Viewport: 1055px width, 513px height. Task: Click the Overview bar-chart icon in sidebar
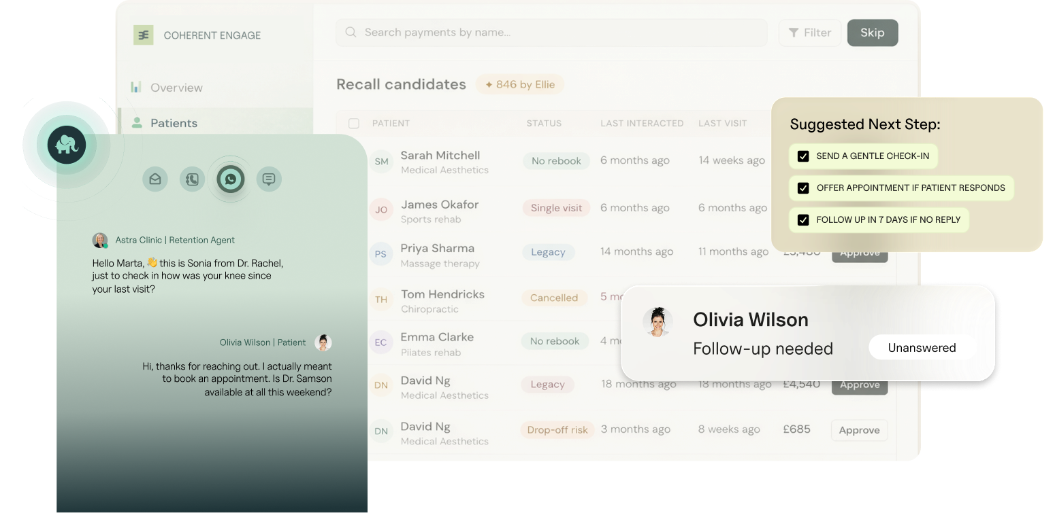tap(136, 87)
